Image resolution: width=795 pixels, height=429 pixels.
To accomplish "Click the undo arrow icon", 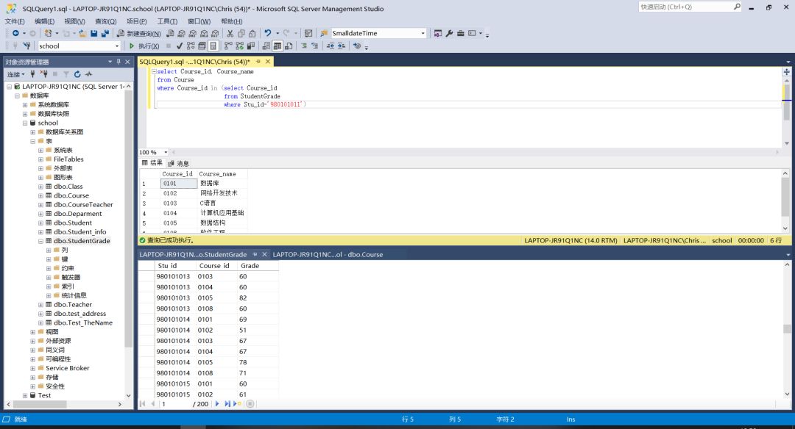I will pyautogui.click(x=268, y=34).
